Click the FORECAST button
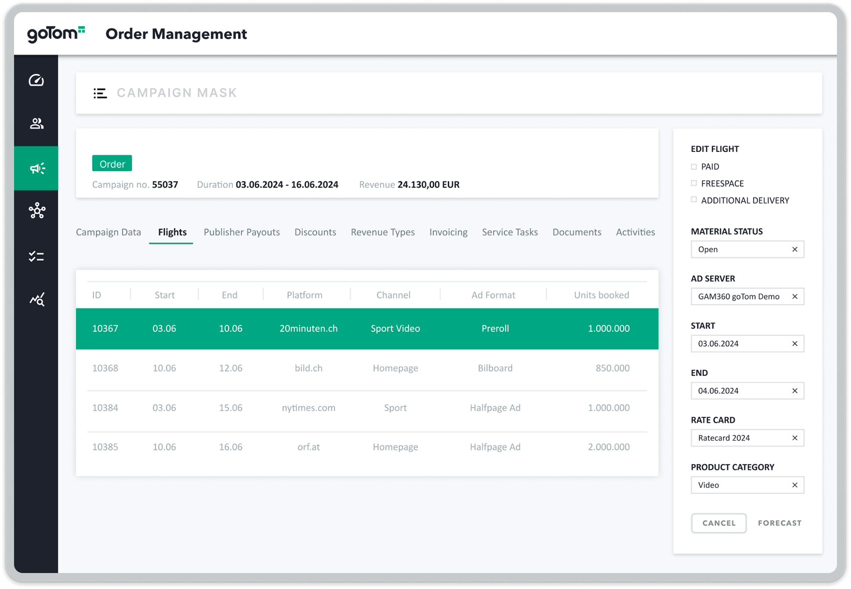 [x=779, y=523]
